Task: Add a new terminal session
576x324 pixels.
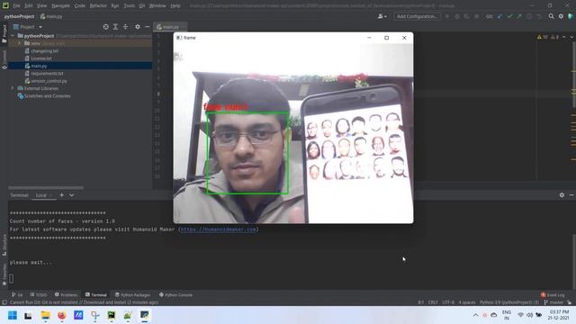Action: coord(62,195)
